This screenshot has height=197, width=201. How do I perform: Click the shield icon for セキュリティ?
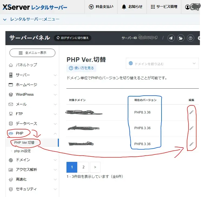[x=11, y=189]
